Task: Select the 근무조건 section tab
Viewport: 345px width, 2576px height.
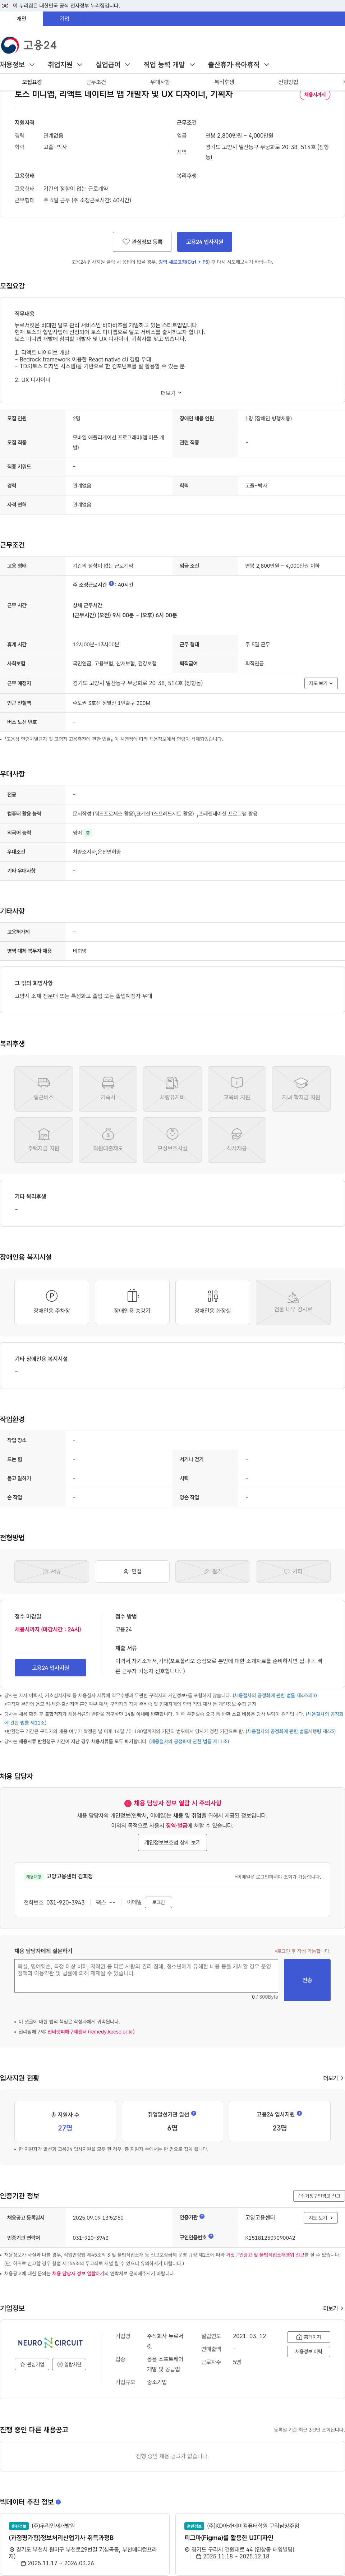Action: pyautogui.click(x=96, y=82)
